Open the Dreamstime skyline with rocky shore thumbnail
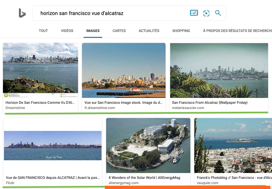The width and height of the screenshot is (272, 189). 40,70
